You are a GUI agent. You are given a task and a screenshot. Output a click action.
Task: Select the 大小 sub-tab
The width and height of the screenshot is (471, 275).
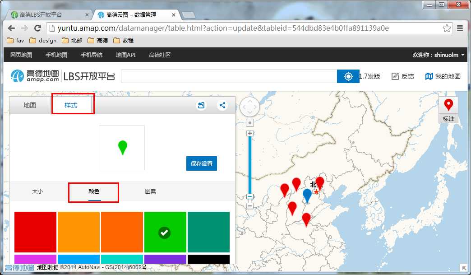(37, 191)
